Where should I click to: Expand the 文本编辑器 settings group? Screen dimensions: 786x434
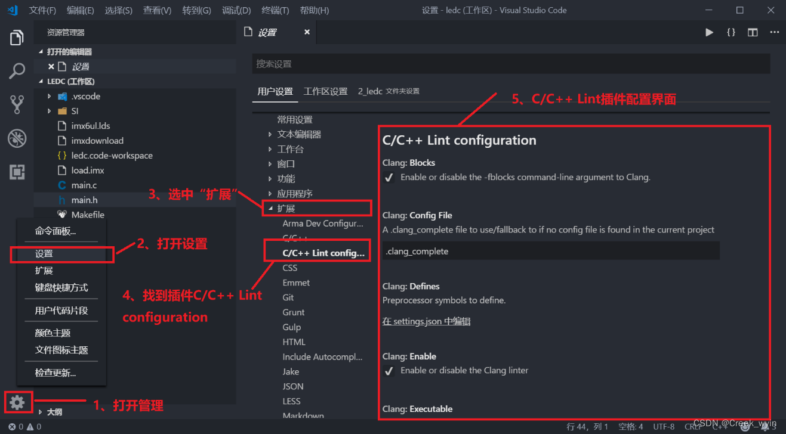point(270,134)
